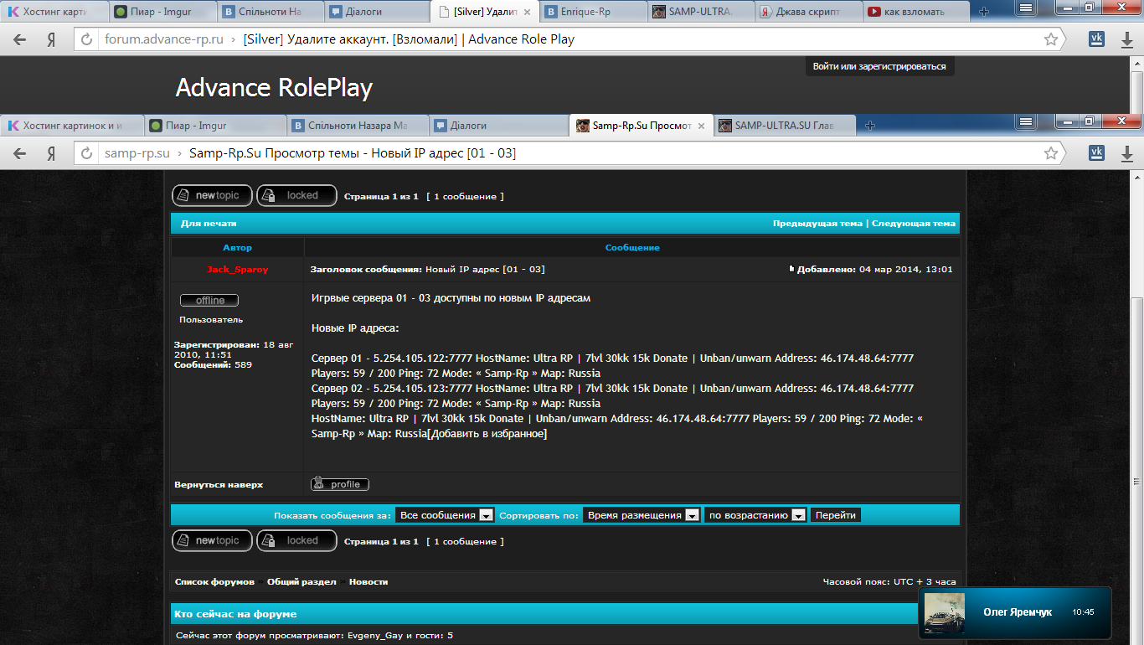Go to Следующая тема

coord(914,224)
